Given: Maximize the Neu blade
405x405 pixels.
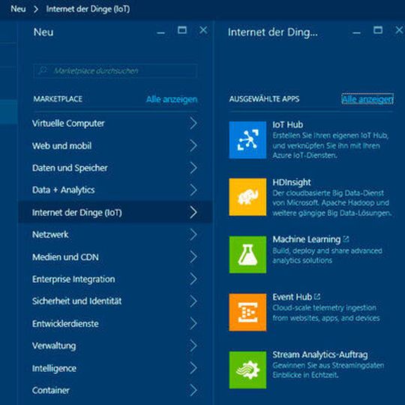Looking at the screenshot, I should point(182,30).
